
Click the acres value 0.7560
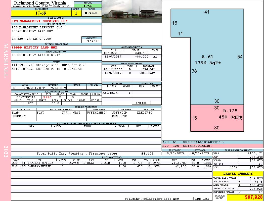click(x=91, y=13)
